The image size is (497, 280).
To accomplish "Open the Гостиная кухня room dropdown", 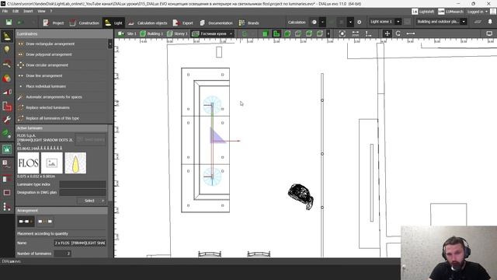I will [213, 33].
